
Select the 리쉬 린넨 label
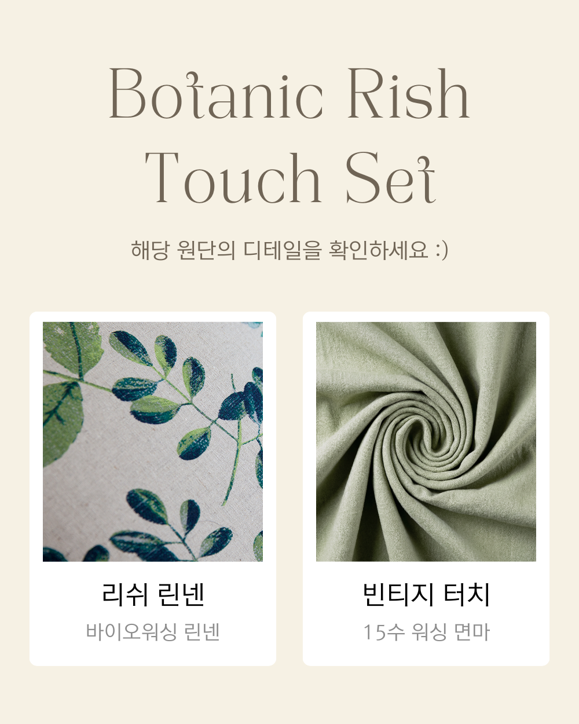pyautogui.click(x=153, y=595)
